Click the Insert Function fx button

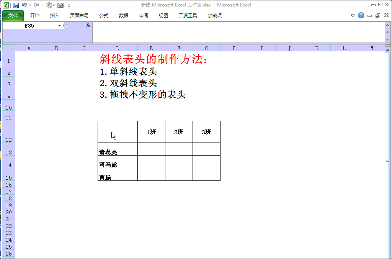point(88,25)
